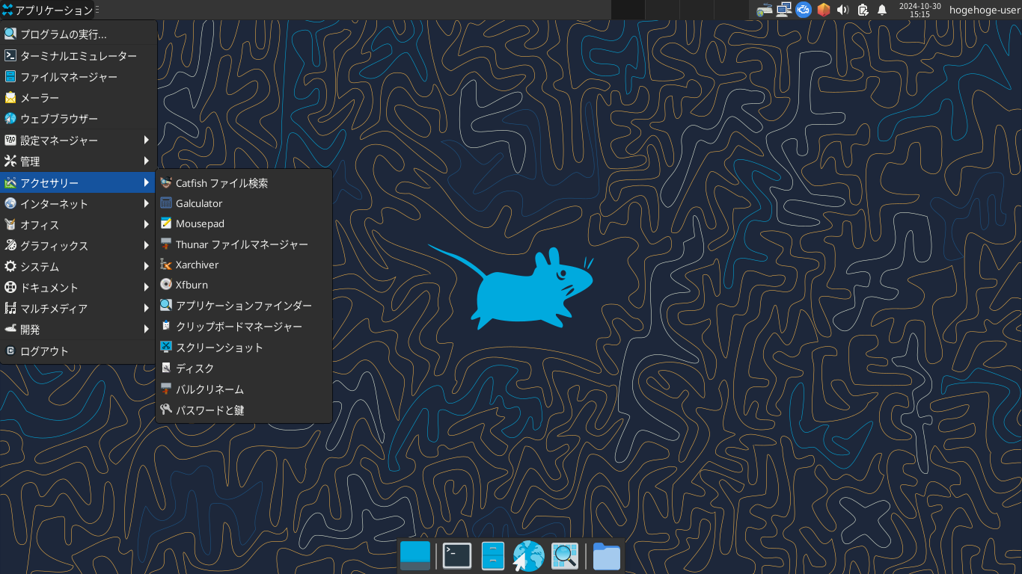The width and height of the screenshot is (1022, 574).
Task: Open the volume speaker tray icon
Action: [x=843, y=10]
